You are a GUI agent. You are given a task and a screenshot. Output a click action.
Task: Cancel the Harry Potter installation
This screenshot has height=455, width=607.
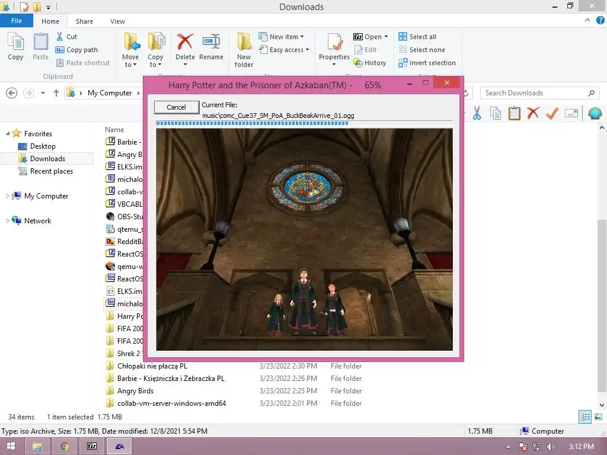click(x=176, y=107)
